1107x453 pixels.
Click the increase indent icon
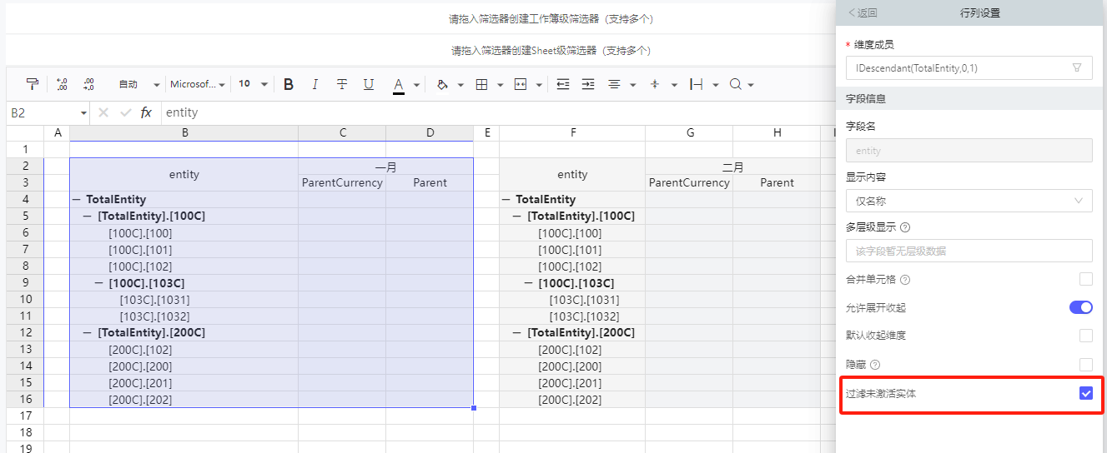click(588, 84)
